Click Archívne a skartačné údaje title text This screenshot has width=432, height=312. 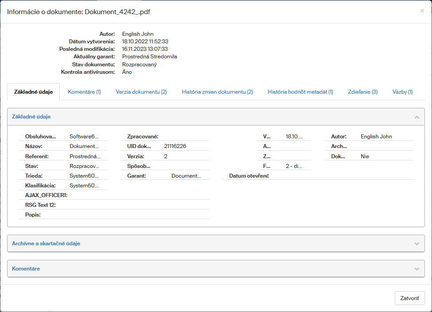click(x=46, y=244)
